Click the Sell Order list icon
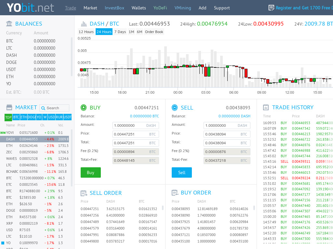The width and height of the screenshot is (333, 249). (84, 193)
